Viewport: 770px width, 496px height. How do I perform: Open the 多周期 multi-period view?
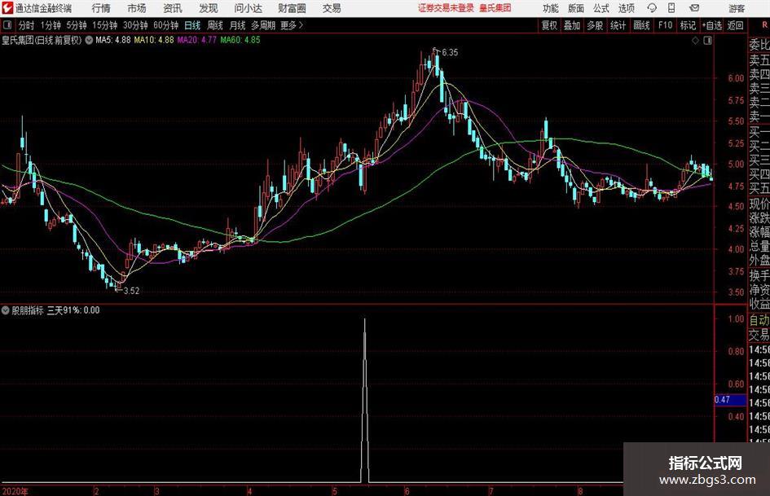[x=263, y=25]
